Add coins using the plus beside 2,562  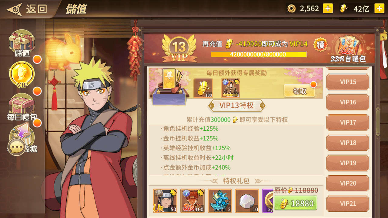(328, 8)
